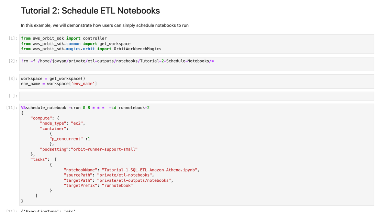Click the Tutorial 2 heading text
378x212 pixels.
[90, 11]
